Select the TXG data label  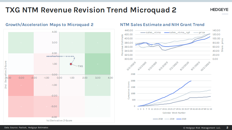tap(80, 66)
